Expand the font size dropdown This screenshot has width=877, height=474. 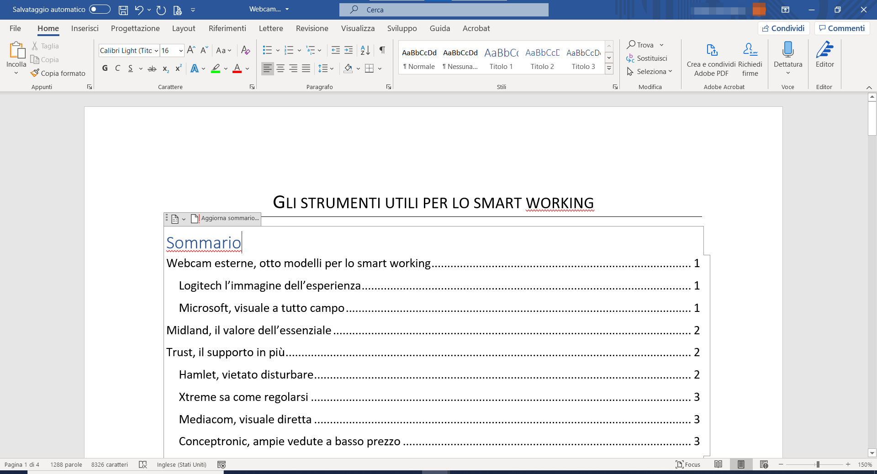tap(181, 51)
